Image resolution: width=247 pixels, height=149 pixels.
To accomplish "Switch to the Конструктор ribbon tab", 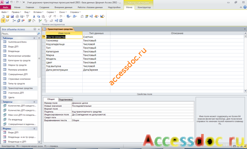I will (x=144, y=7).
